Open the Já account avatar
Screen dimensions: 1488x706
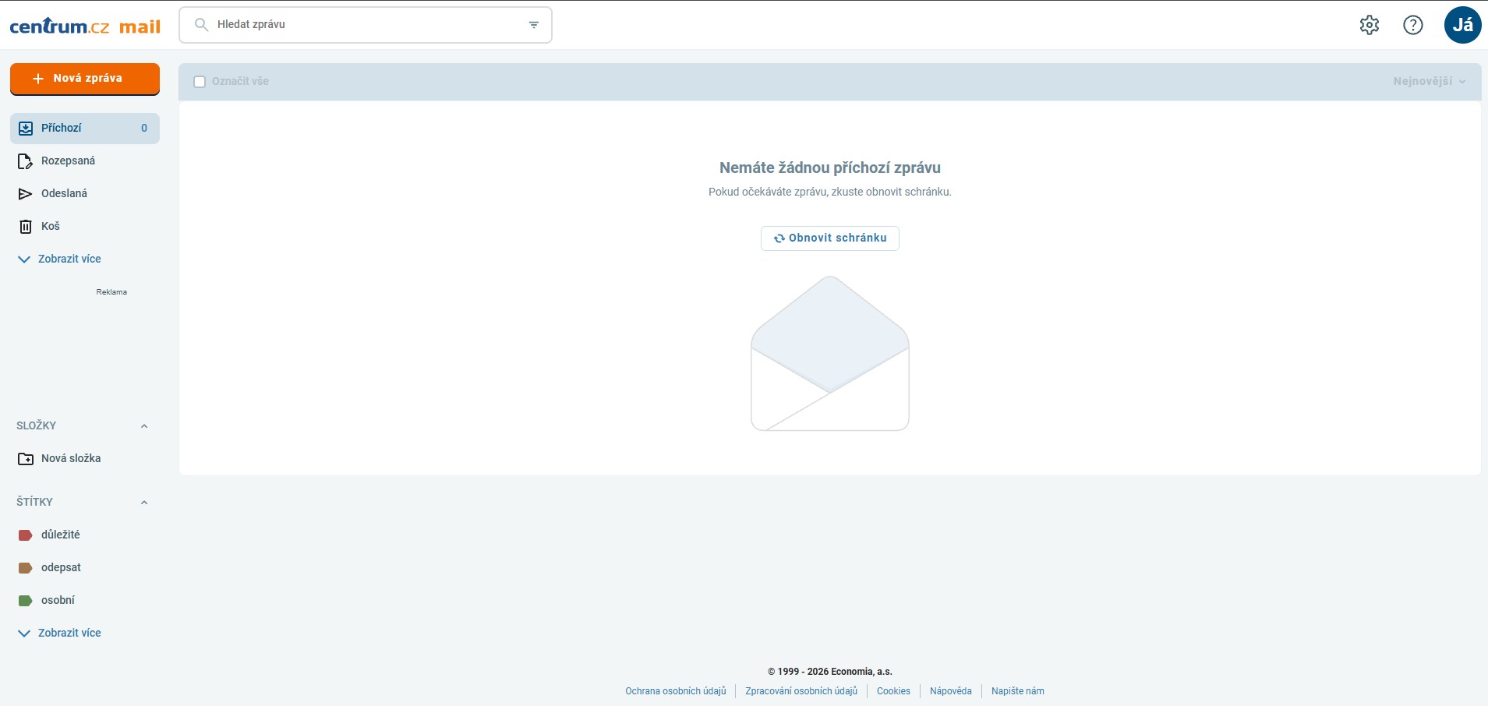[1462, 25]
